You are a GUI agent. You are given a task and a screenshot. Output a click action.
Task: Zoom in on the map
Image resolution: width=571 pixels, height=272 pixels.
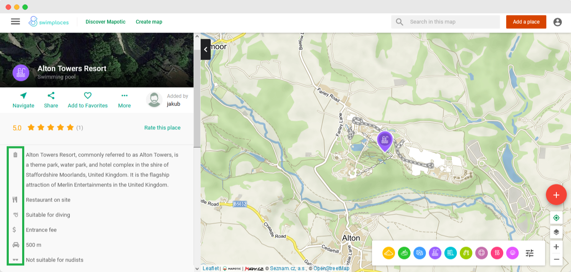pyautogui.click(x=556, y=247)
